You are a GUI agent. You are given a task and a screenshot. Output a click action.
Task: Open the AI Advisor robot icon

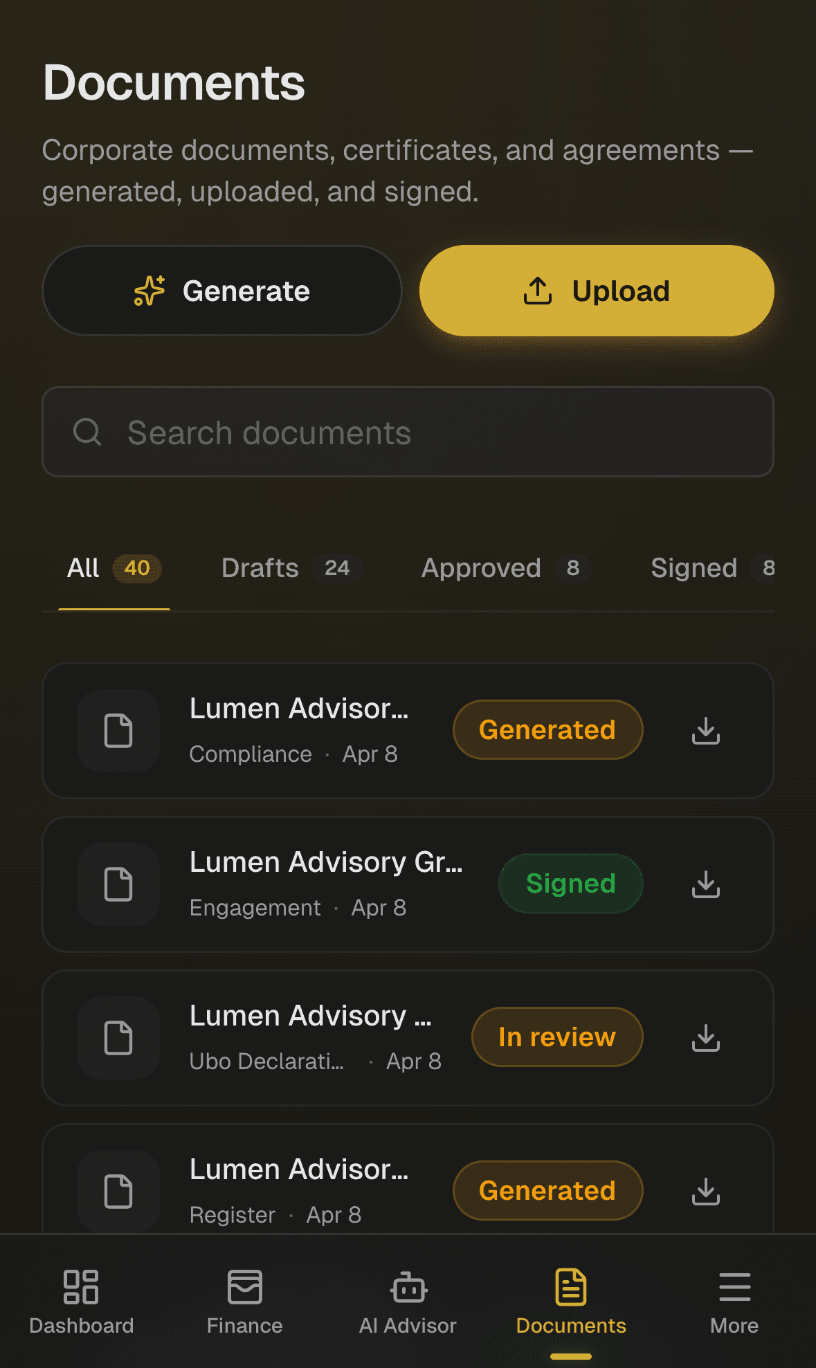point(408,1288)
